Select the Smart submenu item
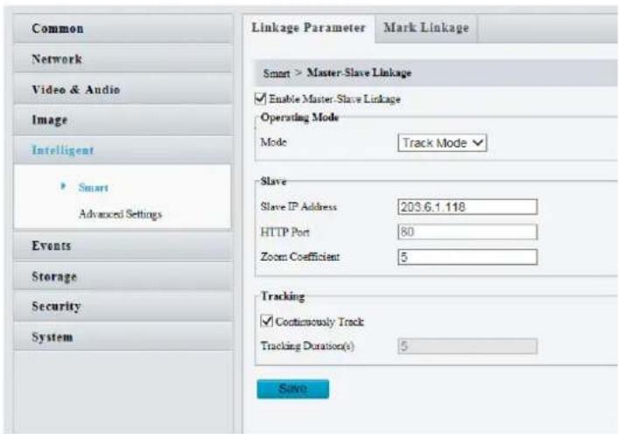This screenshot has height=434, width=619. click(93, 188)
